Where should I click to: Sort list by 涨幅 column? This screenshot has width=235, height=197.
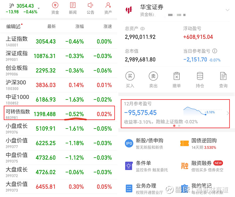point(80,27)
